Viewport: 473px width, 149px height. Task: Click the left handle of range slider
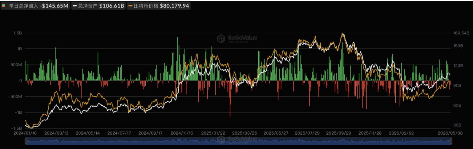tap(26, 141)
